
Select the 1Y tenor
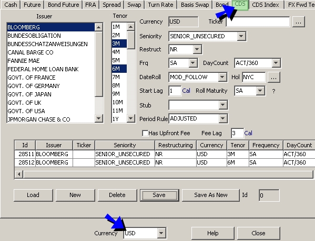point(119,119)
